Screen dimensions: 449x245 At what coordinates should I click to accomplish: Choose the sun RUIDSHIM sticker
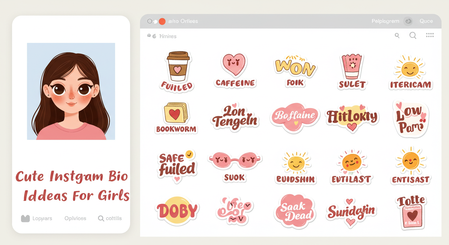click(295, 167)
